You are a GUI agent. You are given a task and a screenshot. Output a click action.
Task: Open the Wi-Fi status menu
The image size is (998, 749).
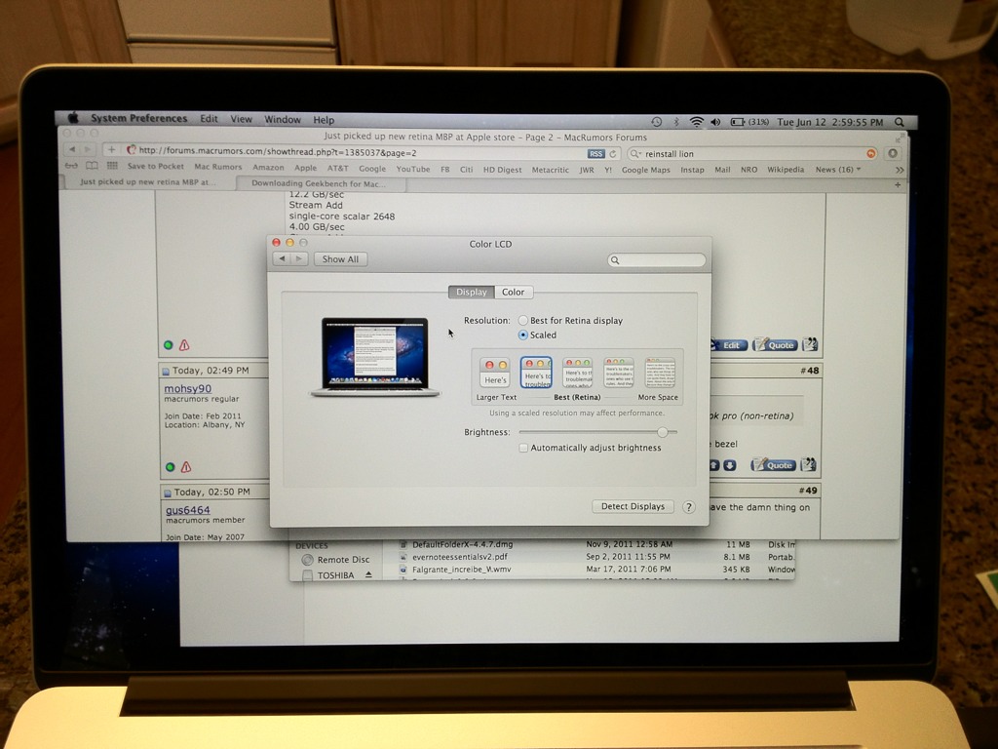tap(697, 122)
